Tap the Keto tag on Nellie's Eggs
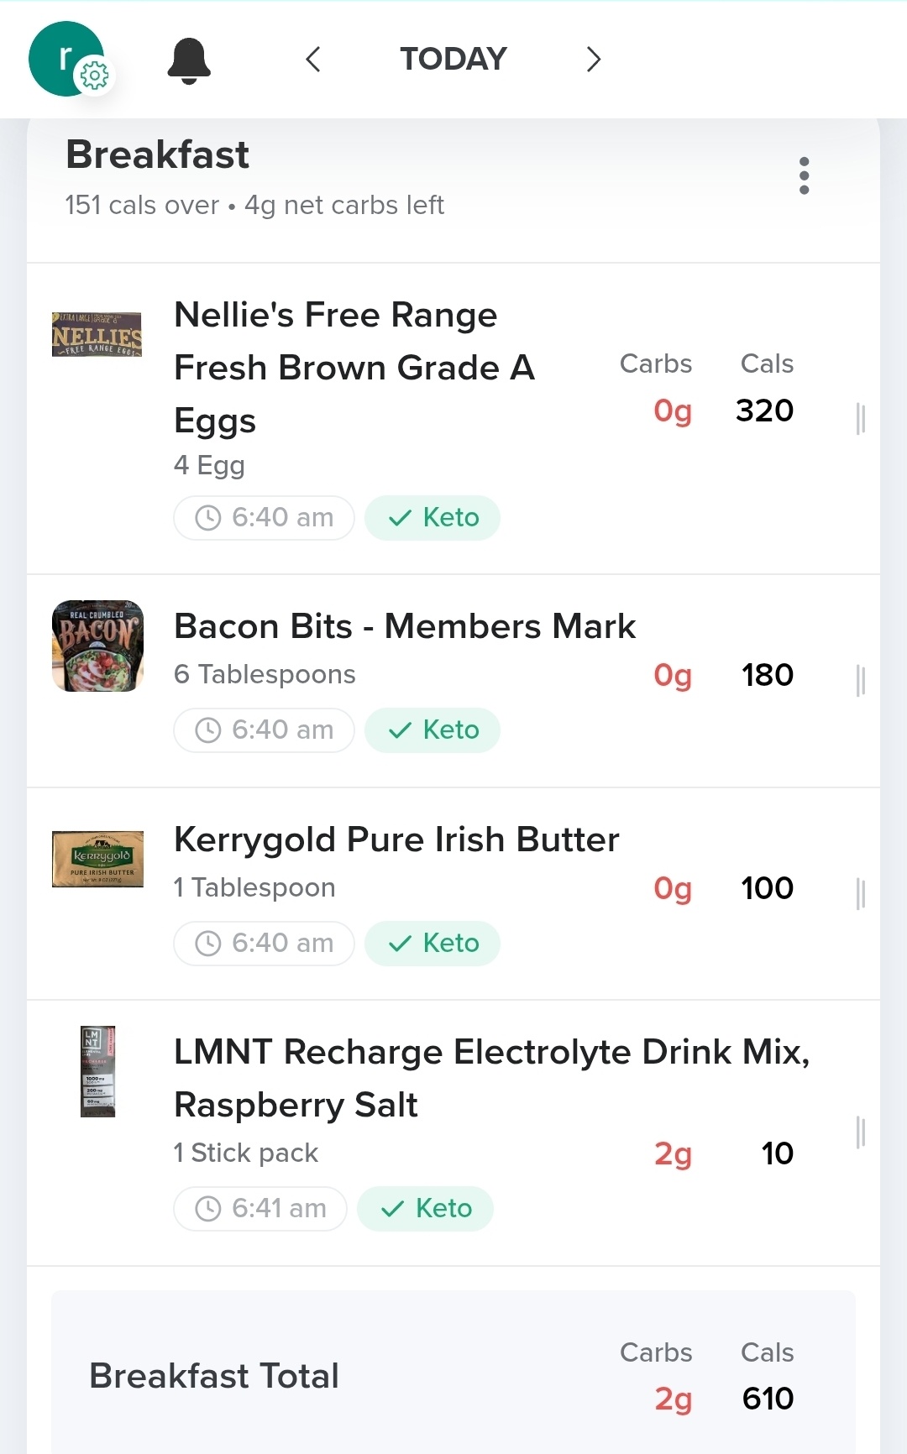 pos(433,518)
